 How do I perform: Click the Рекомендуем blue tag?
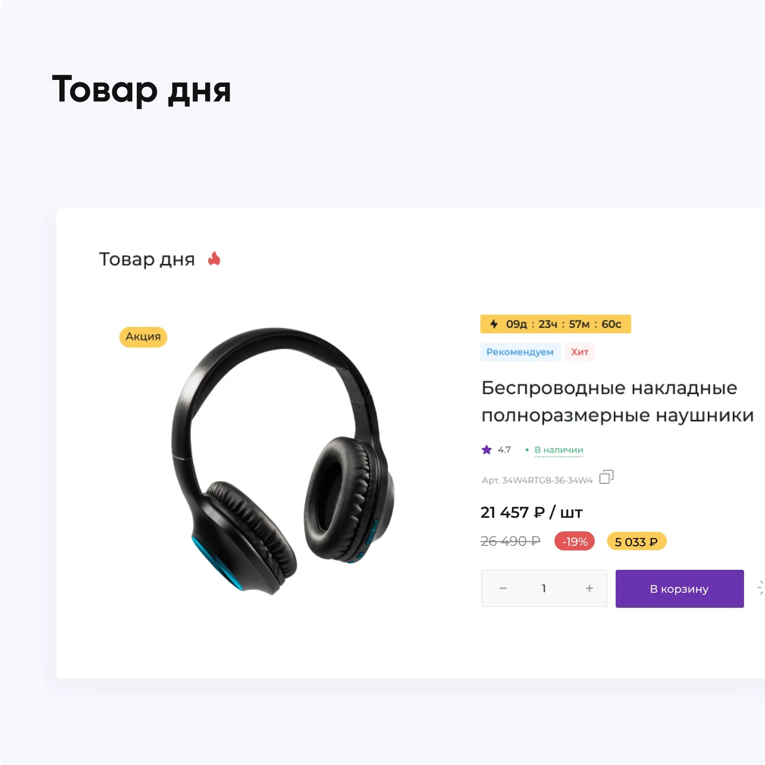tap(520, 352)
